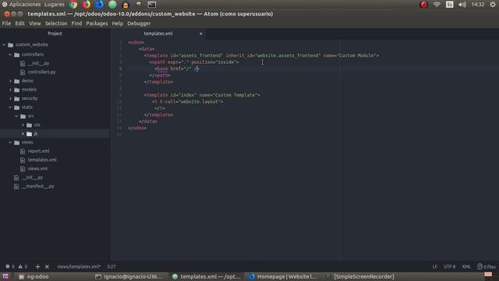Collapse the custom_website root folder
The image size is (499, 281).
(4, 45)
